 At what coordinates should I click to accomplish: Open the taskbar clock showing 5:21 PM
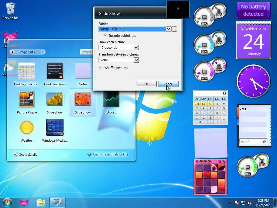point(263,203)
